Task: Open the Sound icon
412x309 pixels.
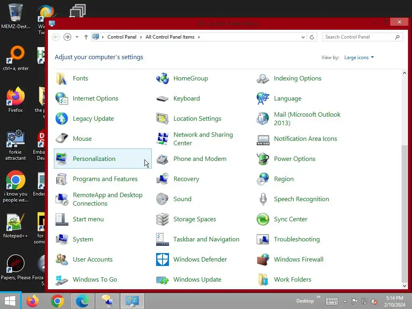Action: pos(162,199)
